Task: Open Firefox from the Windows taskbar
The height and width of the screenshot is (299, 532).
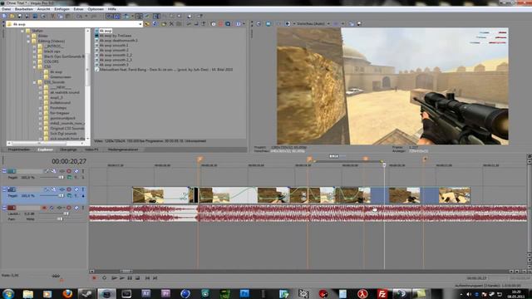Action: [67, 293]
